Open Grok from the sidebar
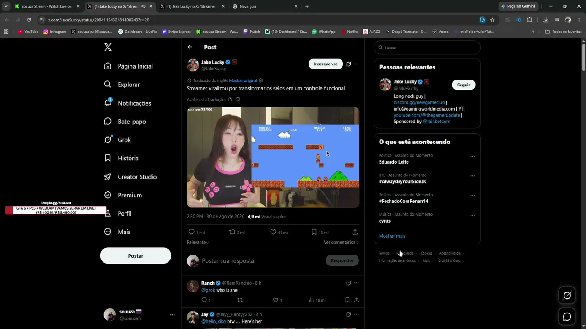The height and width of the screenshot is (329, 586). [118, 140]
